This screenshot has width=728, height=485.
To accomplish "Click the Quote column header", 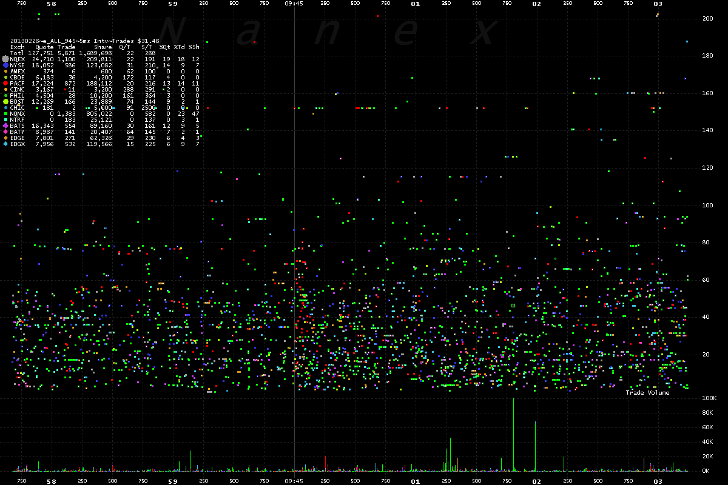I will coord(44,47).
